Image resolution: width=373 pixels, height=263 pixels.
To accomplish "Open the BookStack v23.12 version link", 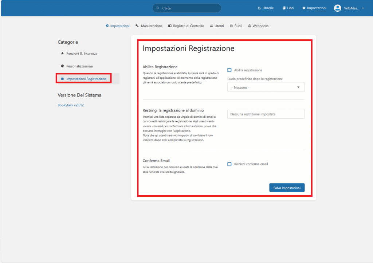I will (71, 105).
